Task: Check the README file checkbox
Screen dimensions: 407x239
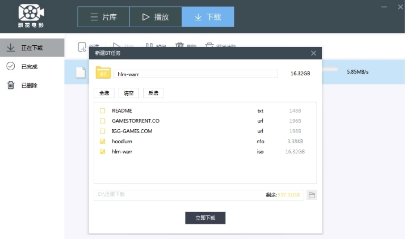Action: click(x=103, y=111)
